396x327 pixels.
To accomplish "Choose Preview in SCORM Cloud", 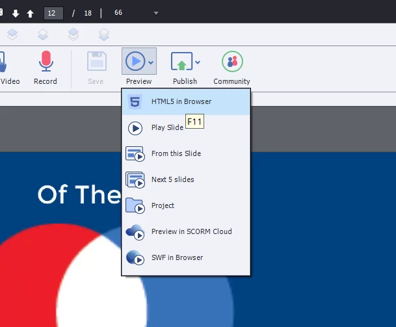I will [x=186, y=231].
